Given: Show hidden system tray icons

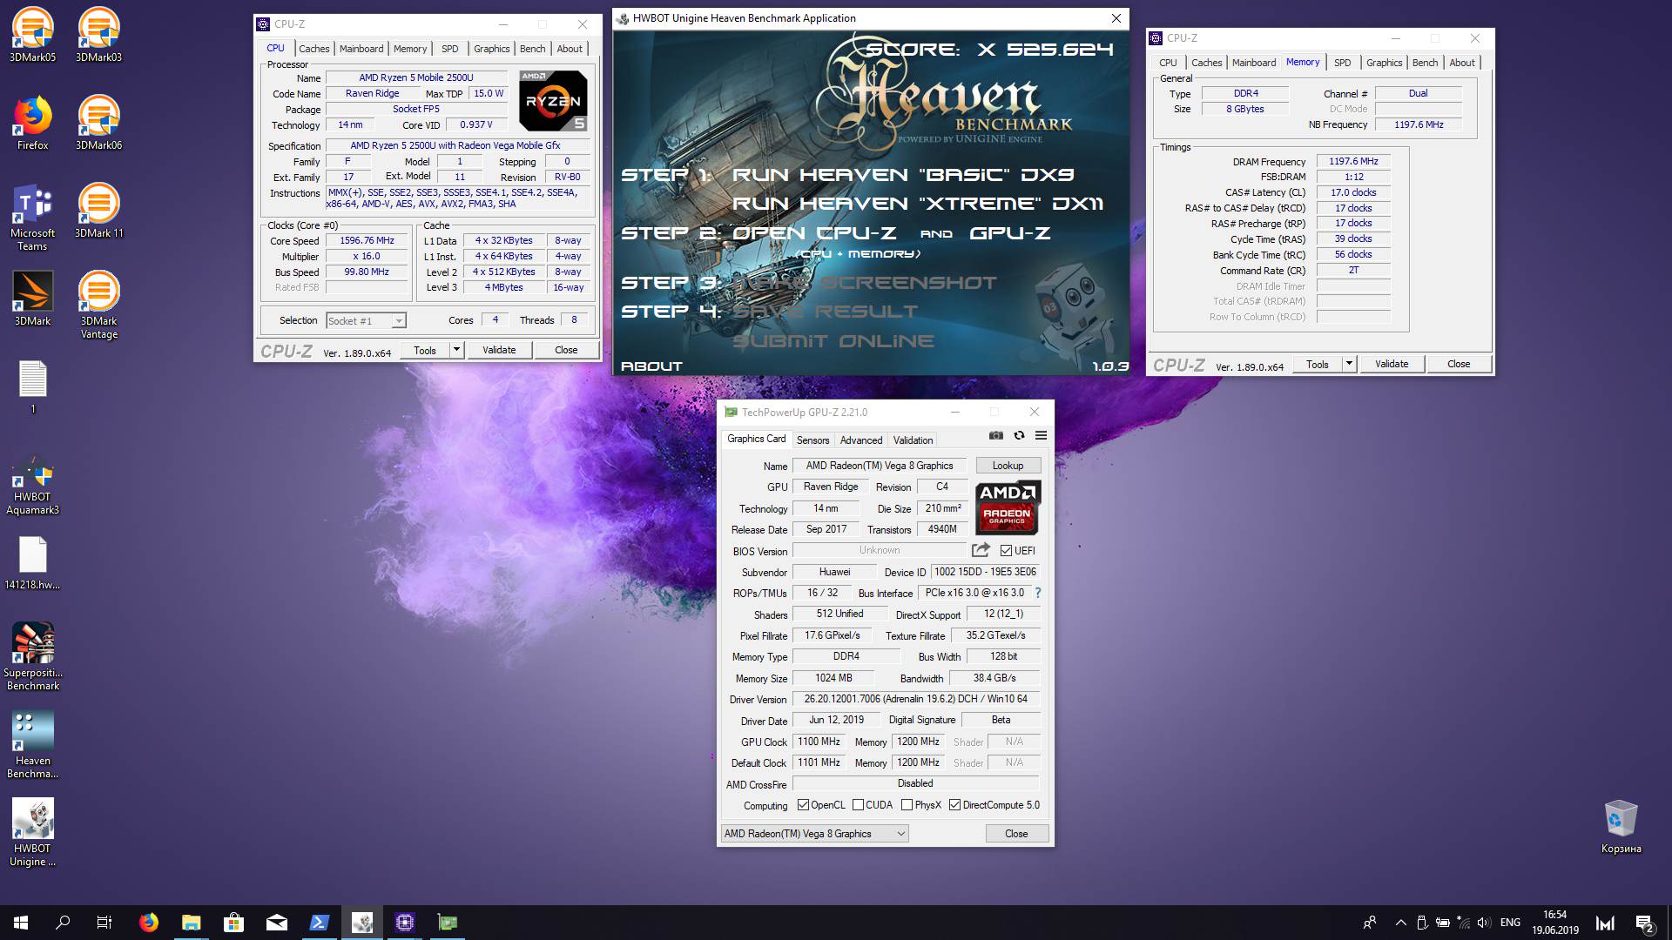Looking at the screenshot, I should (1400, 923).
